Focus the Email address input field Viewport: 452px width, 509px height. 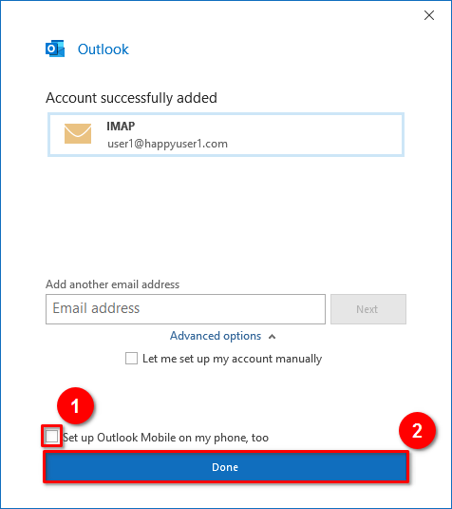pos(185,309)
